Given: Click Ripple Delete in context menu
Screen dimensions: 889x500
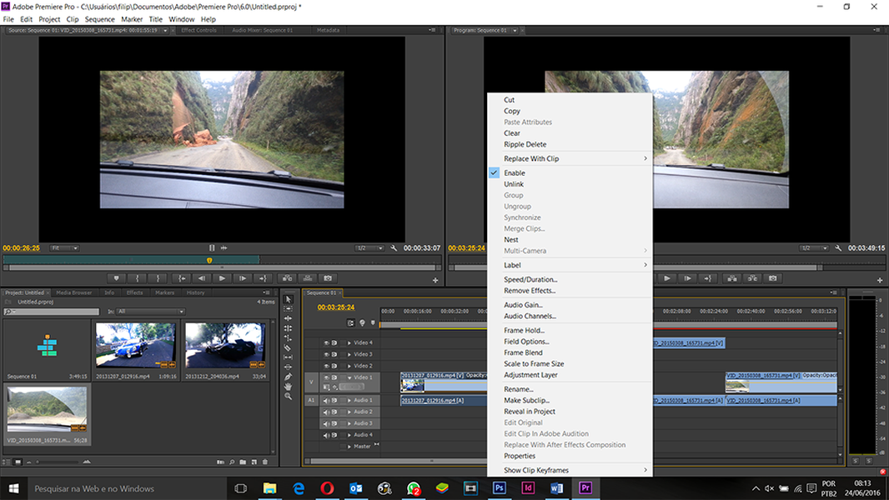Looking at the screenshot, I should pyautogui.click(x=525, y=144).
